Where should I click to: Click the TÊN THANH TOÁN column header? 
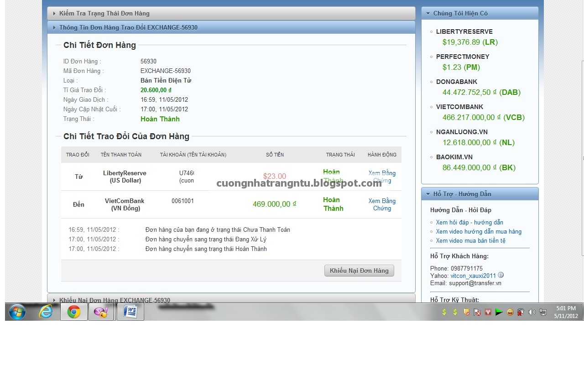[121, 155]
